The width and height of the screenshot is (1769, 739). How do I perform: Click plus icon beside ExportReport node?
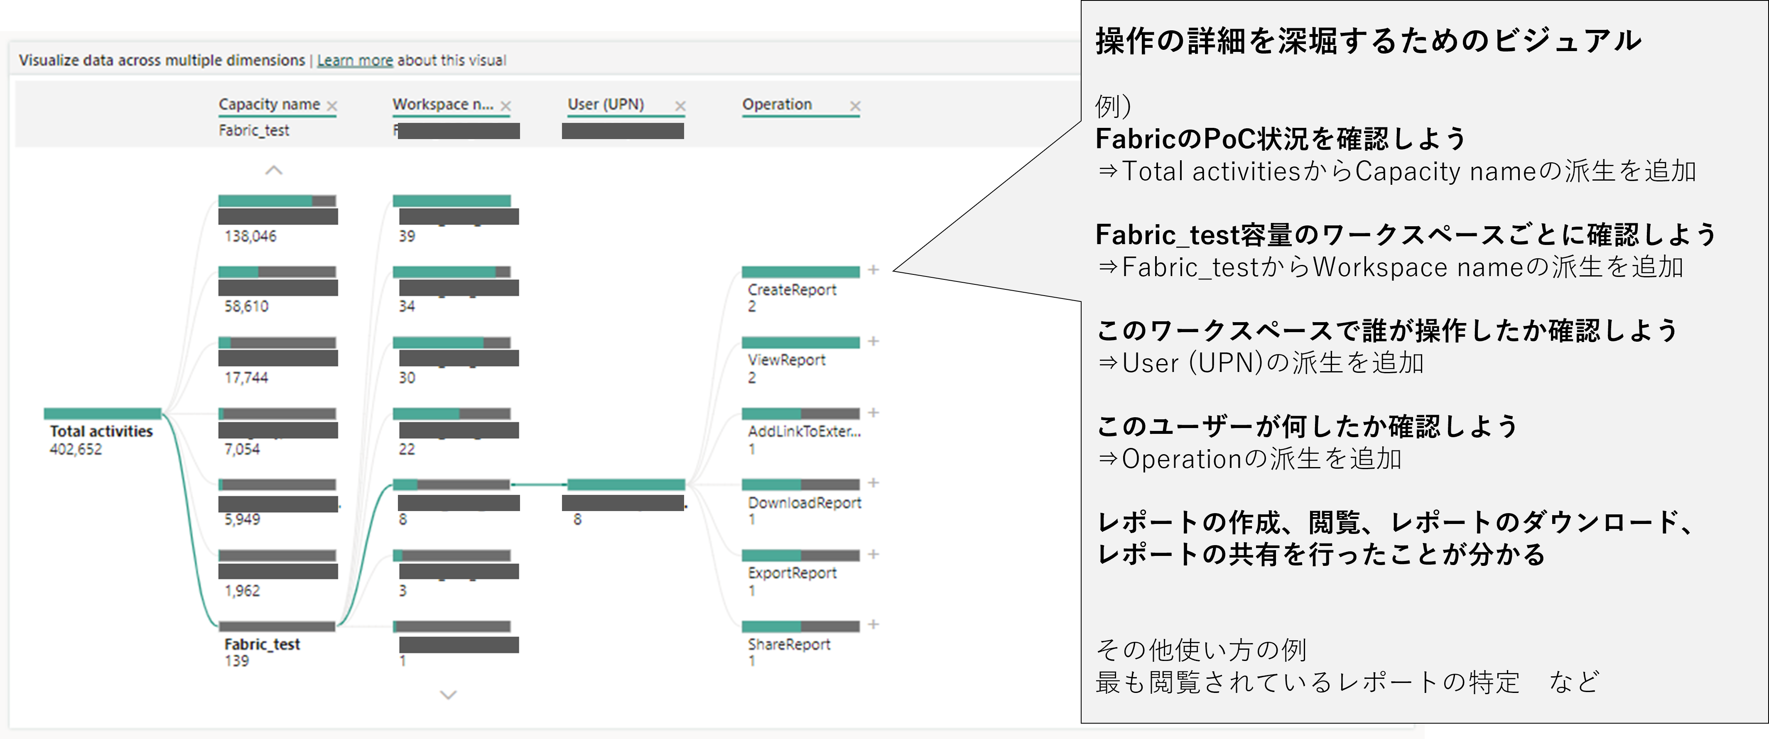coord(873,554)
